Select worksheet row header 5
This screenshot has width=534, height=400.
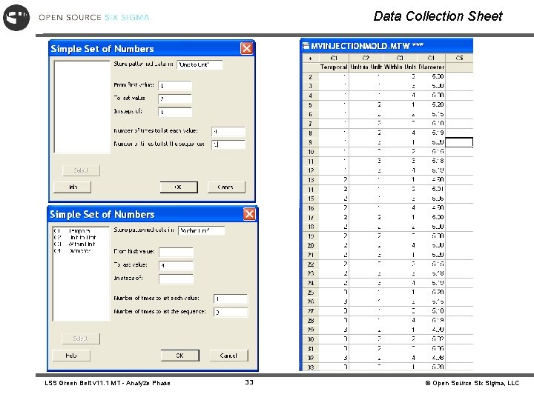tap(310, 105)
